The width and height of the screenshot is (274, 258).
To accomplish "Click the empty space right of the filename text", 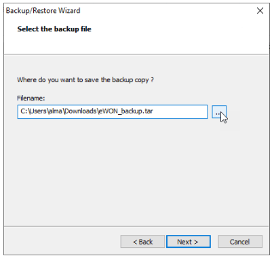I will (180, 111).
